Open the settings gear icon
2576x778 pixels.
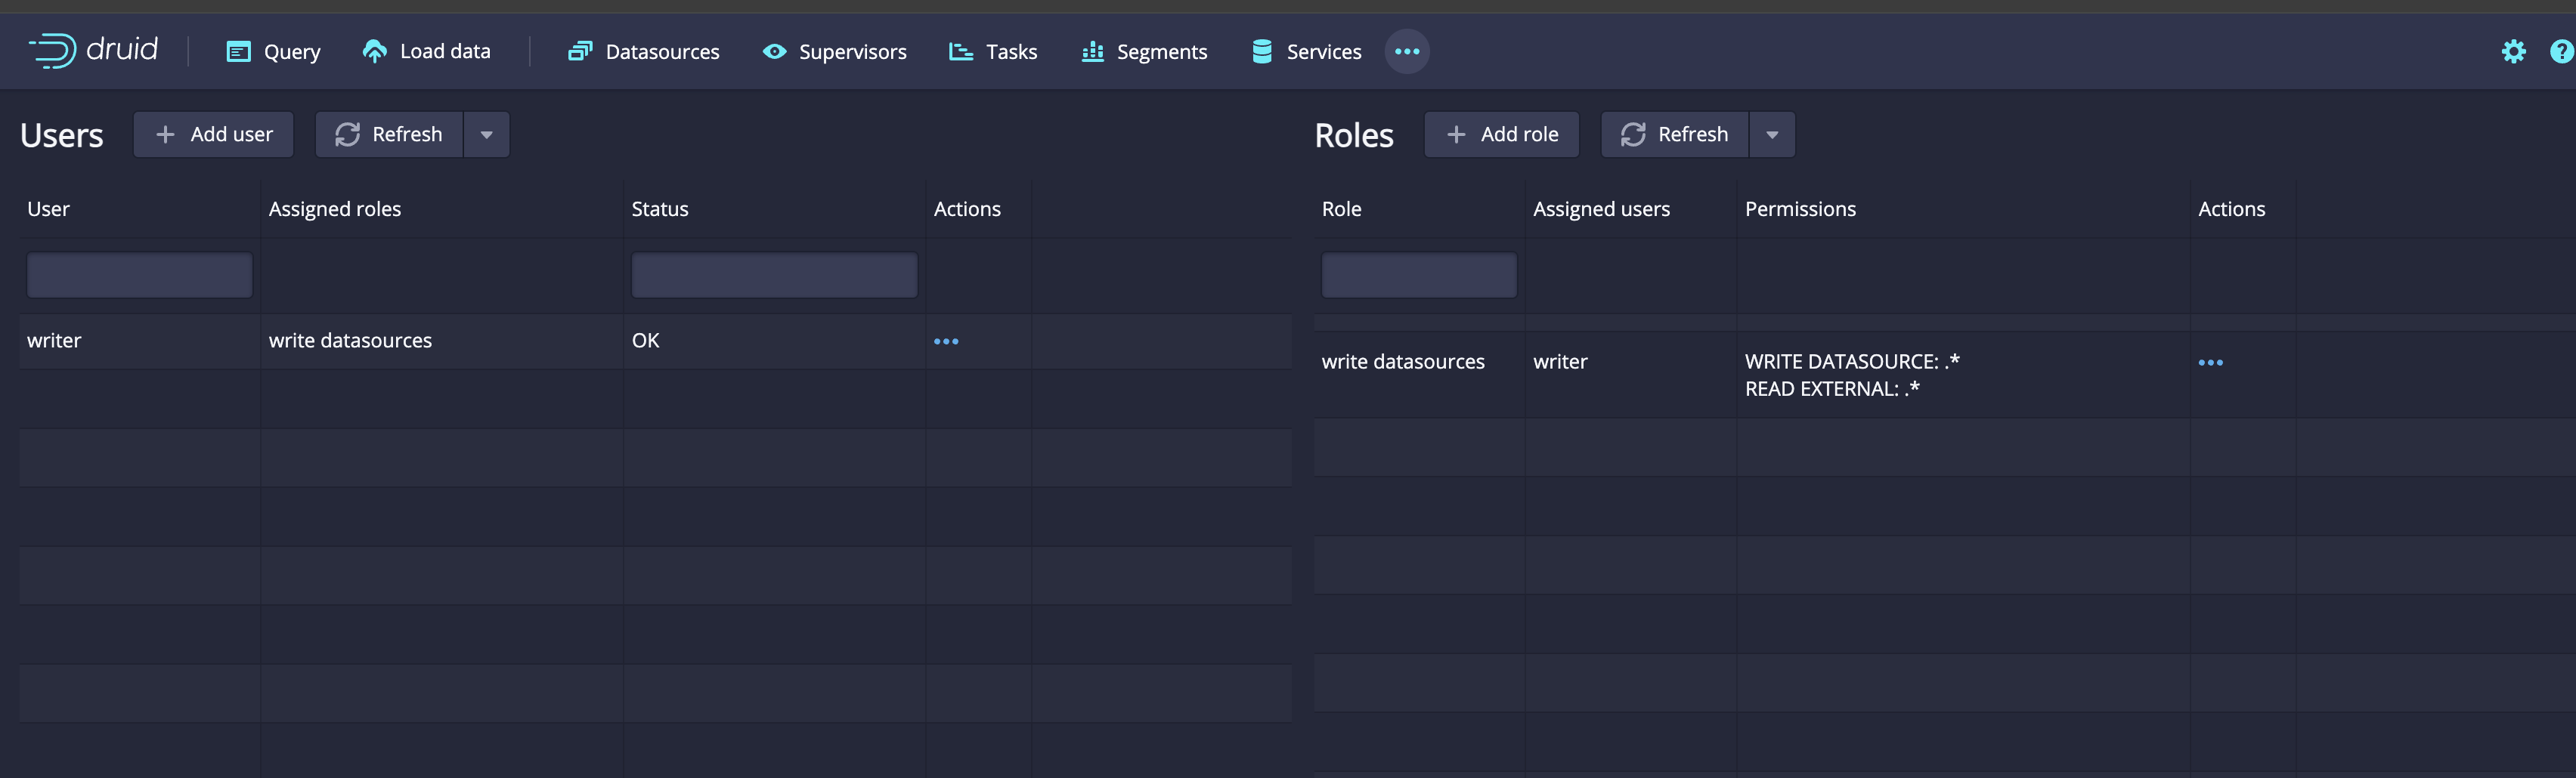pos(2513,51)
